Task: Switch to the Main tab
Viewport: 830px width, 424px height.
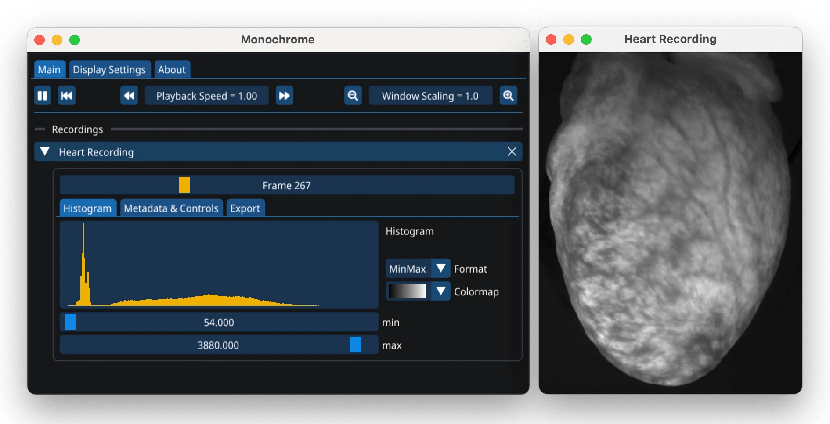Action: [x=49, y=69]
